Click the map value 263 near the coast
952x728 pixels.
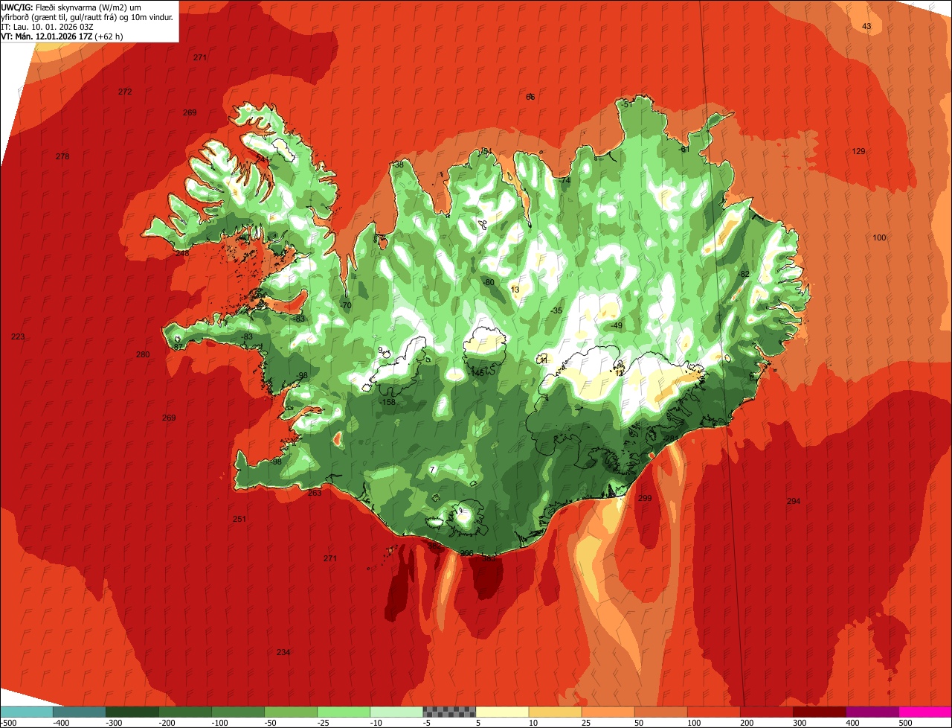(315, 493)
